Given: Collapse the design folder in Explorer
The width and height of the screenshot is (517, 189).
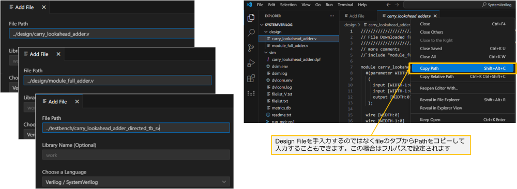Looking at the screenshot, I should (266, 31).
